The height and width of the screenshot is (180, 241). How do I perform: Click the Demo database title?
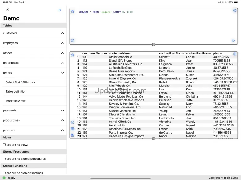tap(11, 18)
